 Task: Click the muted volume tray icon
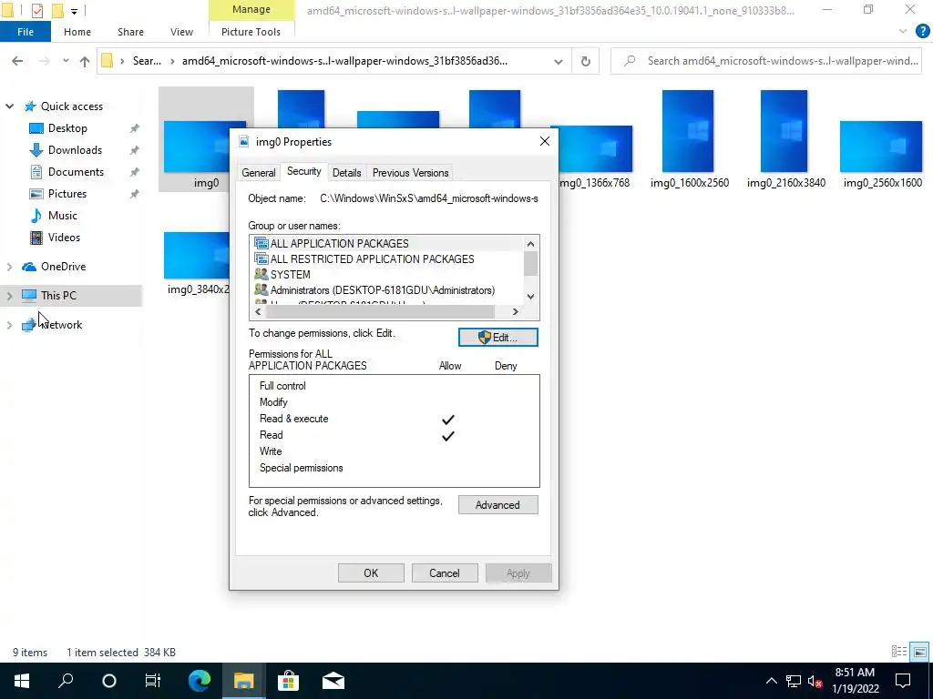(815, 681)
